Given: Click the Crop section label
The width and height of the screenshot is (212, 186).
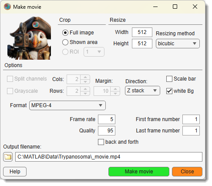Looking at the screenshot, I should pyautogui.click(x=65, y=20).
